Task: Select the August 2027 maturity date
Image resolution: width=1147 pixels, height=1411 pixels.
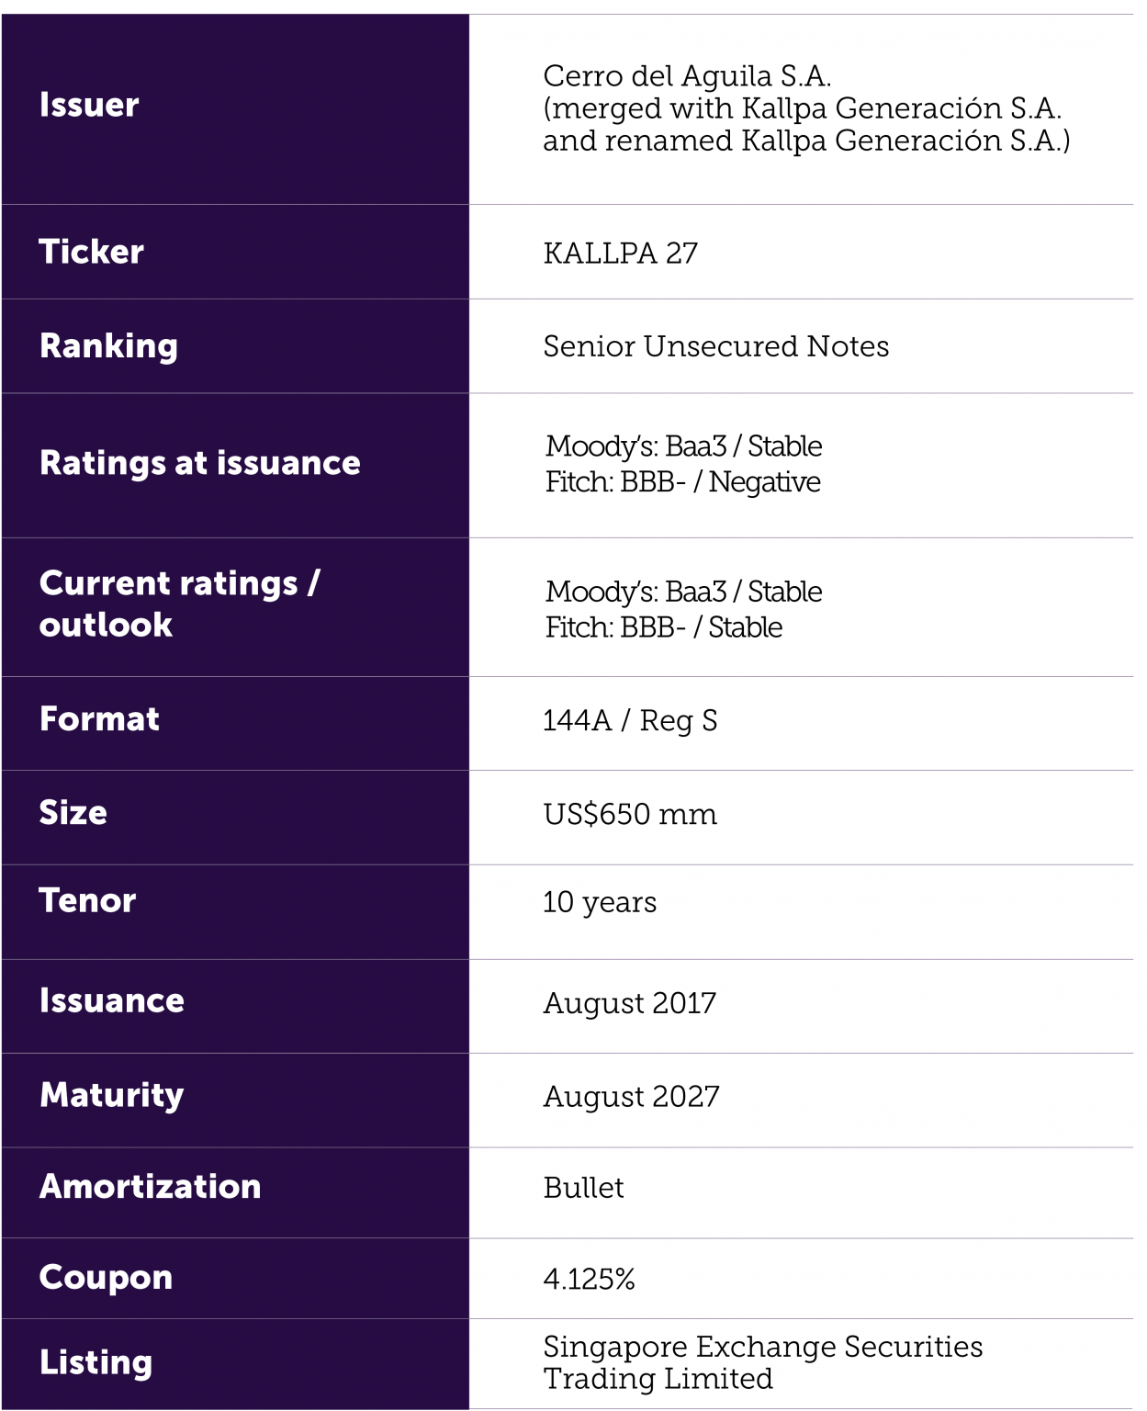Action: tap(631, 1097)
